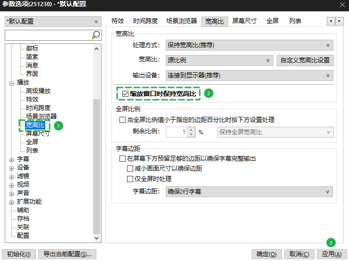Switch to the 场景浏览器 tab
349x261 pixels.
181,21
